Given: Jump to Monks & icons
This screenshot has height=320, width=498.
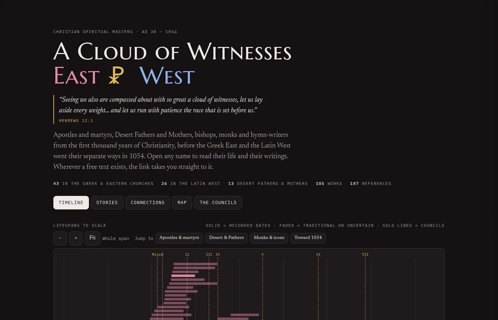Looking at the screenshot, I should click(x=269, y=238).
